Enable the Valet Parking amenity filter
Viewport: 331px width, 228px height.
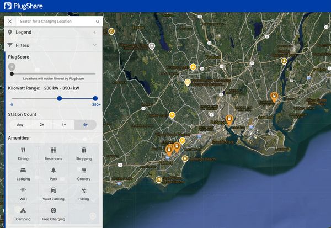pos(54,194)
